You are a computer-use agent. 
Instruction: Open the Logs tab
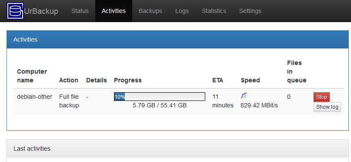coord(182,11)
